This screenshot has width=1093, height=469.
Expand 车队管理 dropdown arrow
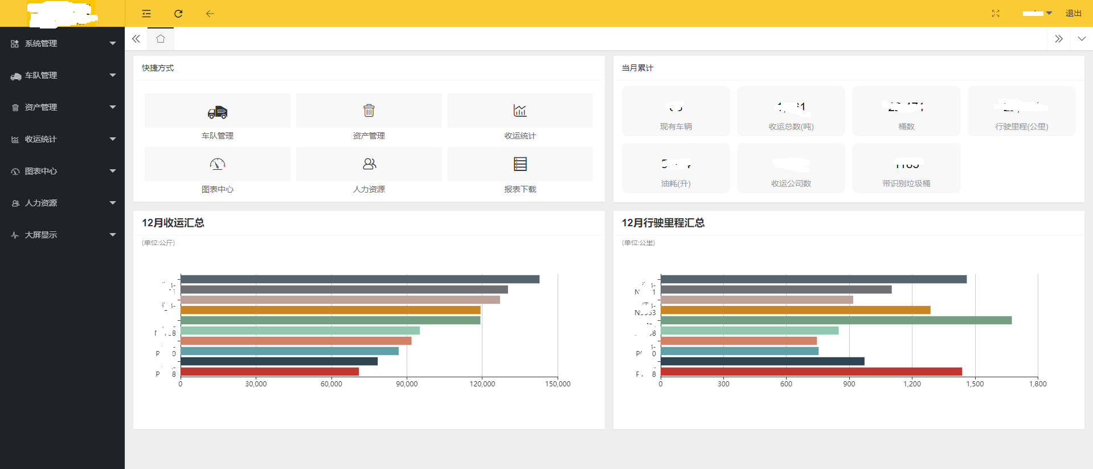[113, 75]
